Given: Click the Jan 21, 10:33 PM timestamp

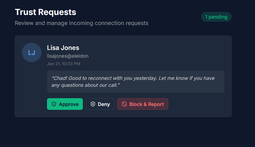Looking at the screenshot, I should point(63,64).
